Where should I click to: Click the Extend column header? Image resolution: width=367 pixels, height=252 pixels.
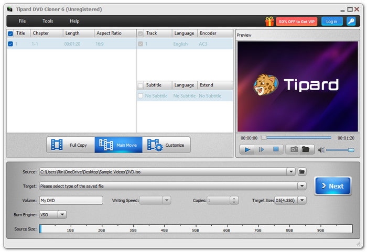coord(215,85)
